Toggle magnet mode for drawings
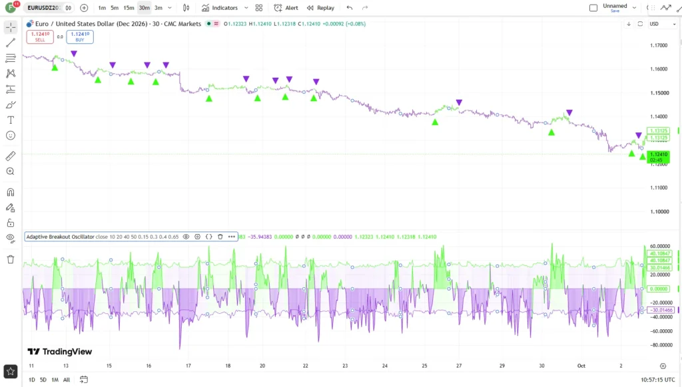 coord(11,192)
